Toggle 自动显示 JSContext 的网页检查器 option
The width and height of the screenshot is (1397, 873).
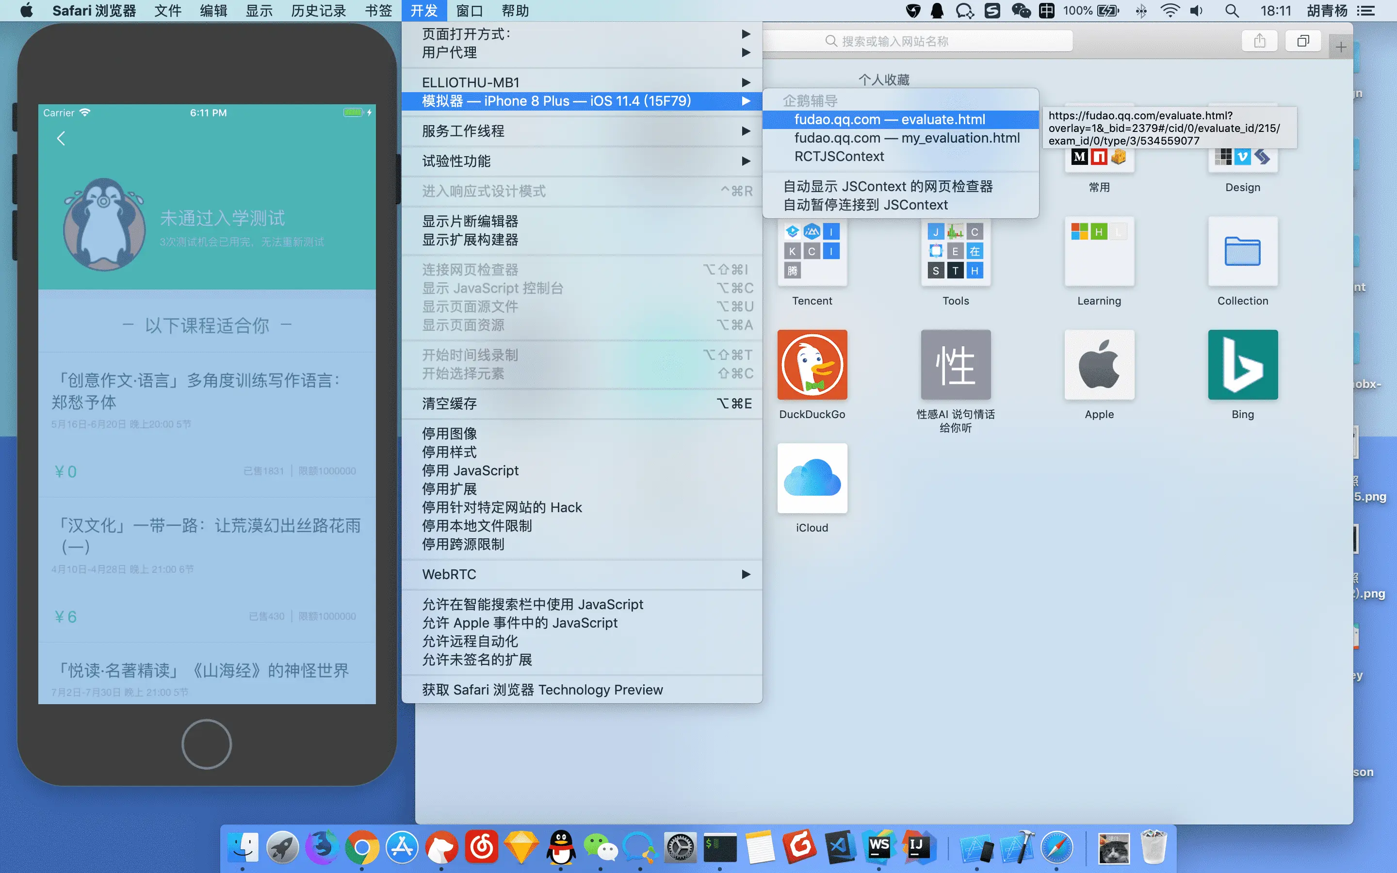coord(887,187)
